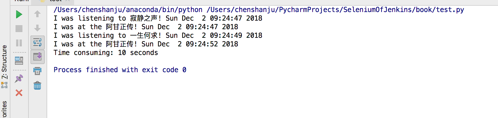Viewport: 498px width, 118px height.
Task: Rerun test with the green play icon
Action: coord(19,14)
